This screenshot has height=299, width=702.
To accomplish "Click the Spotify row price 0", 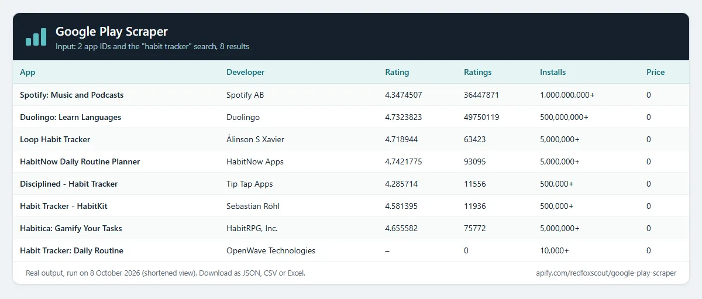I will [649, 95].
